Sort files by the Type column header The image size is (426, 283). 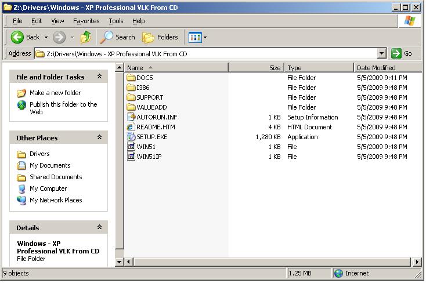point(319,68)
